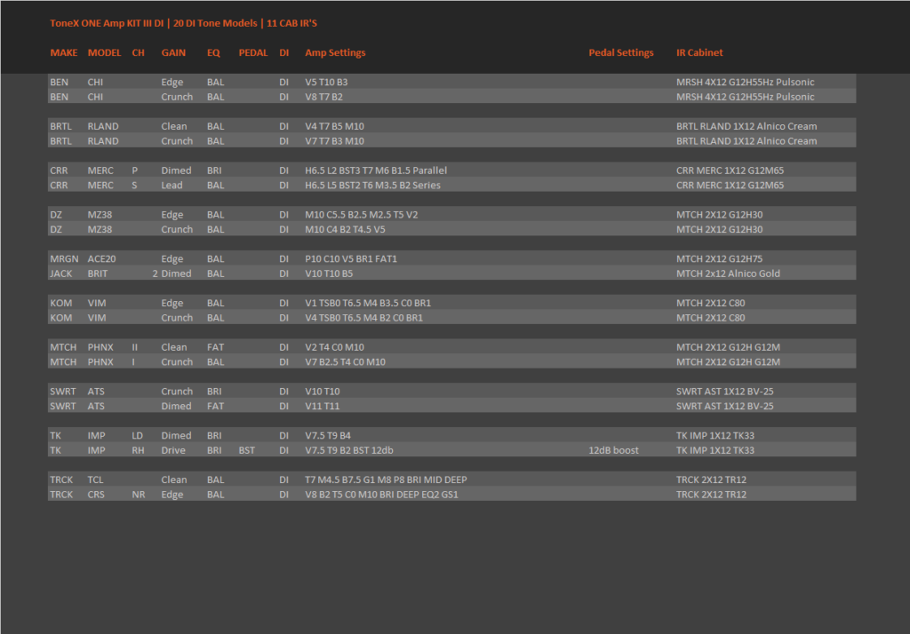The image size is (910, 634).
Task: Select cell 'V10 T10' in SWRT row
Action: click(323, 392)
